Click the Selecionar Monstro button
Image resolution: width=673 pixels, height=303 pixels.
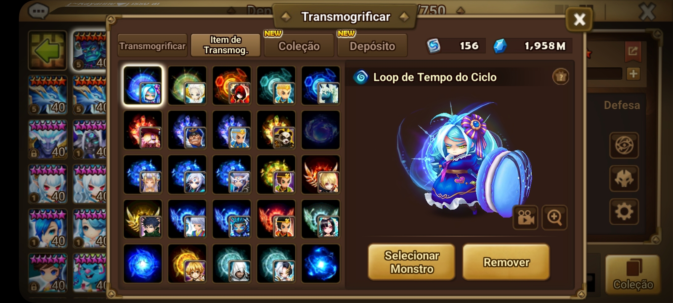[x=411, y=262]
